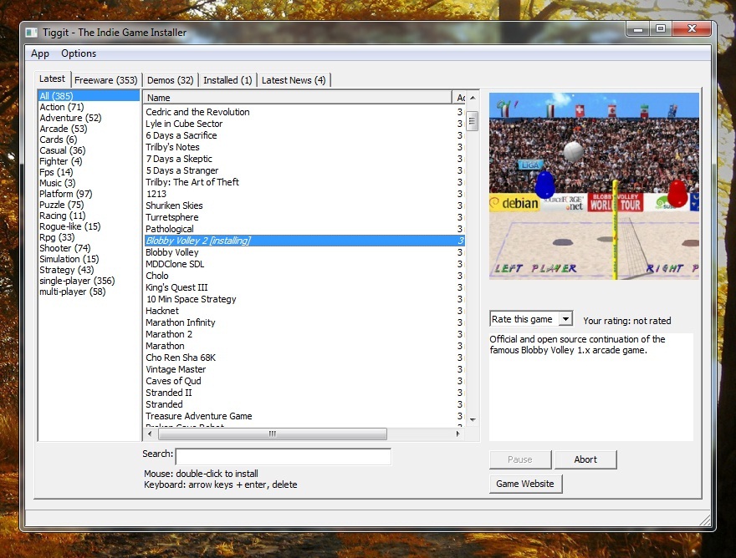
Task: Select the multi-player (58) category
Action: pos(89,292)
